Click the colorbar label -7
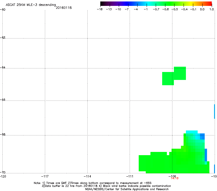 (126, 9)
